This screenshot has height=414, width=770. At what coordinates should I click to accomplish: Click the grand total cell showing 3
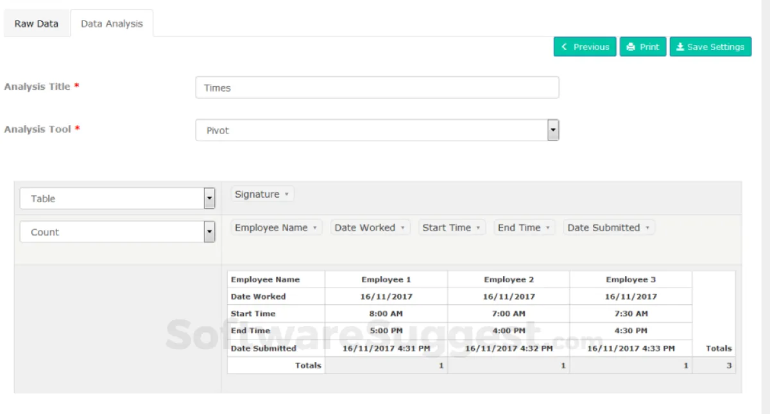coord(714,366)
